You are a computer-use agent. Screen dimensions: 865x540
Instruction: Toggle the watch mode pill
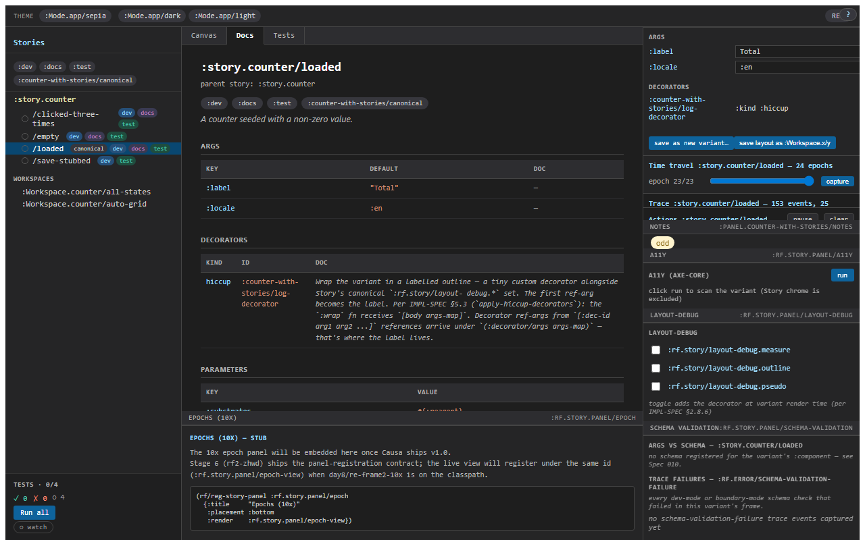(33, 527)
